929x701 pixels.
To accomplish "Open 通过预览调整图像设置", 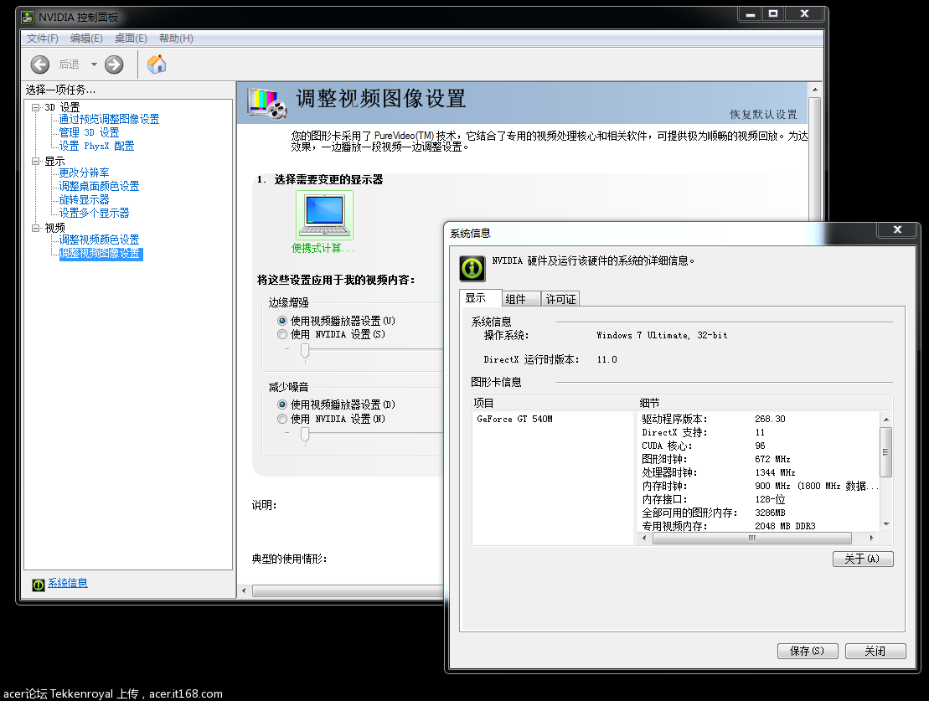I will coord(109,119).
